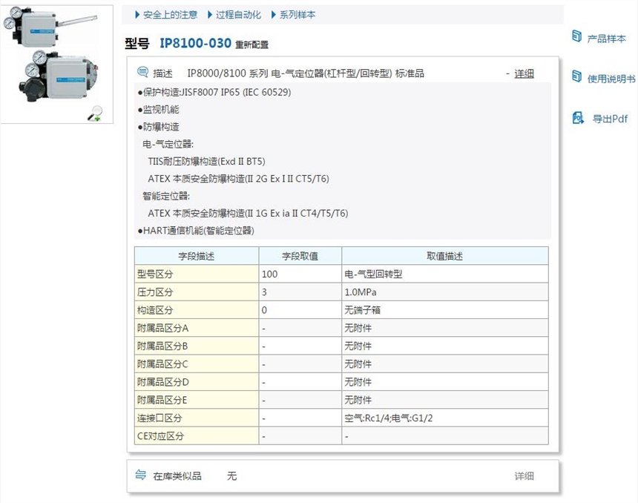Click the 描述 speech bubble icon
The width and height of the screenshot is (638, 503).
[143, 72]
